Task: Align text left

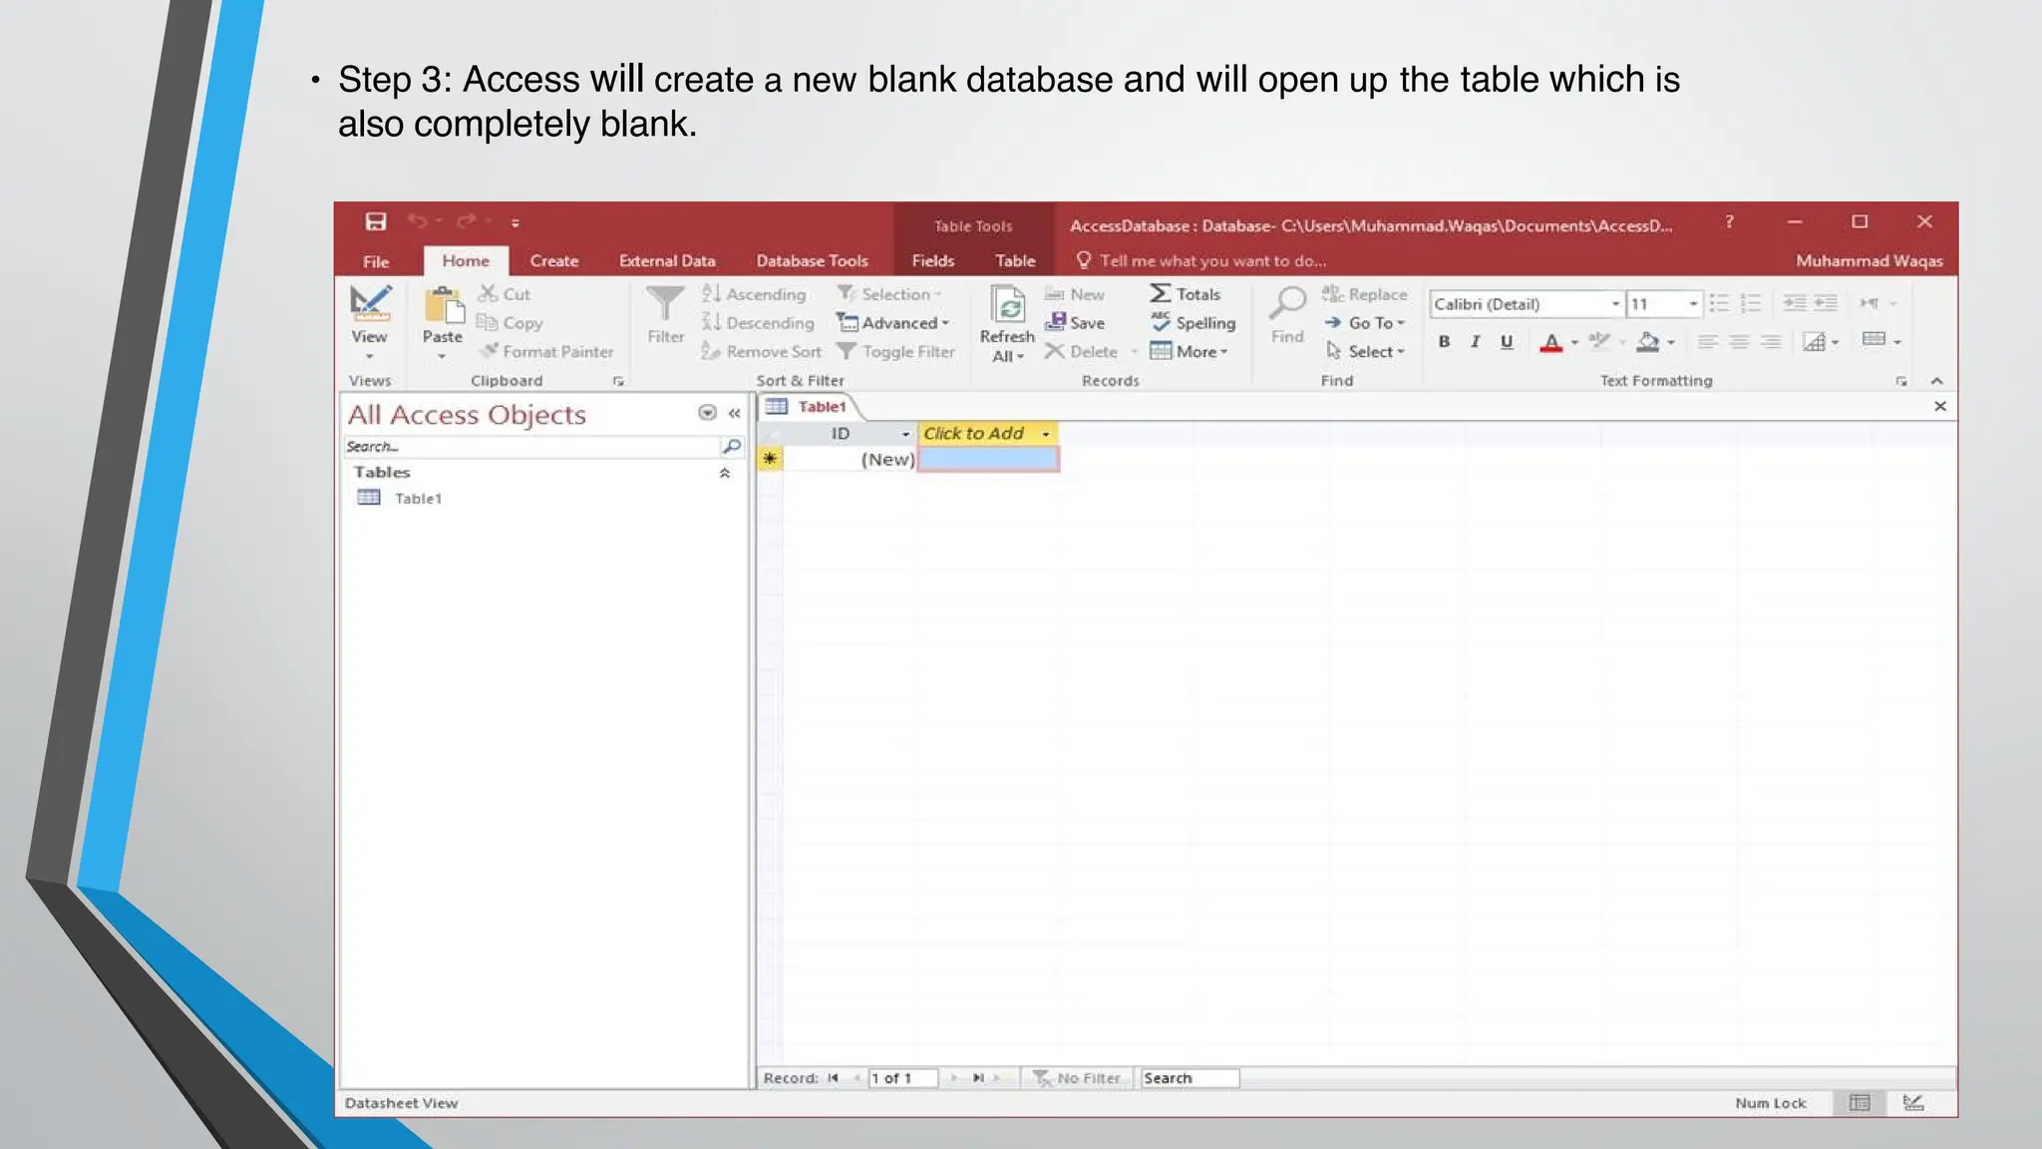Action: tap(1707, 342)
